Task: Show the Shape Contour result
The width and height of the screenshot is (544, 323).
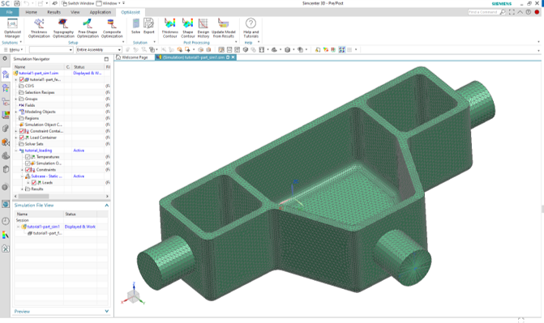Action: (188, 28)
